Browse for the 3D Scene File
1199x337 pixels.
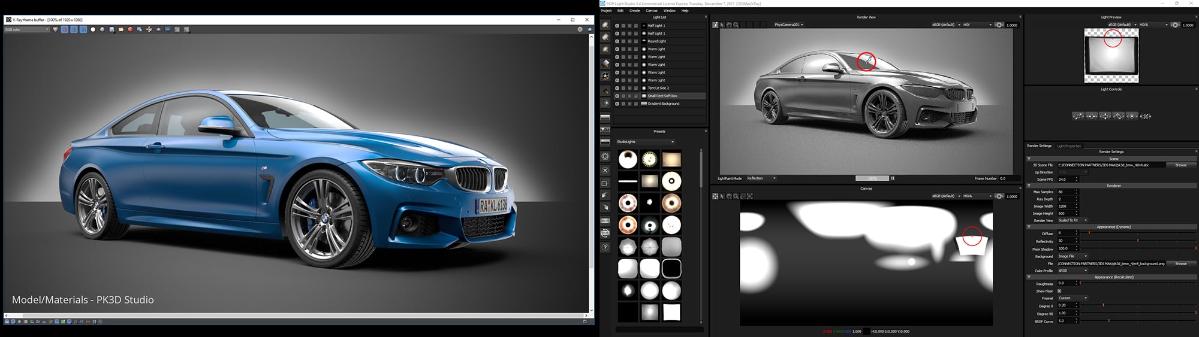[x=1180, y=165]
